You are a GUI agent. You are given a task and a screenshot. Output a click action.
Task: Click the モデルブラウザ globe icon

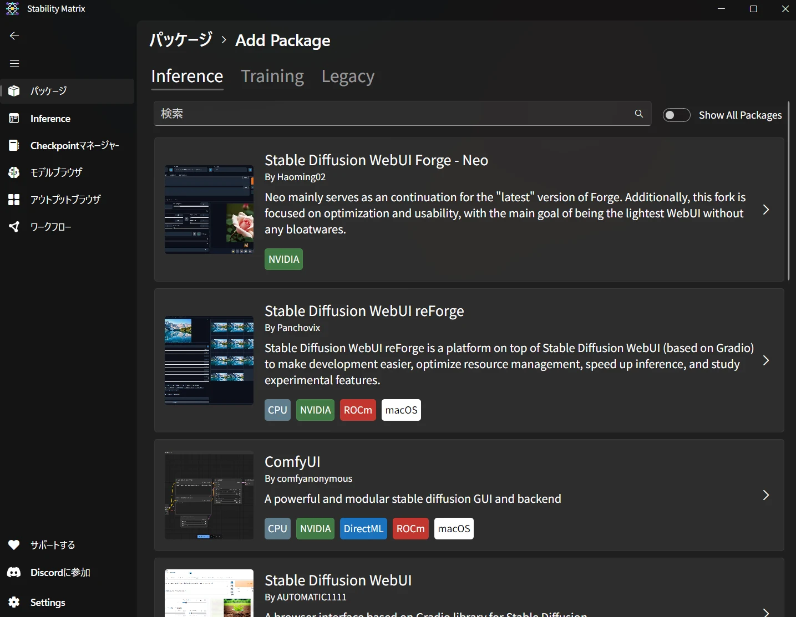click(x=14, y=172)
